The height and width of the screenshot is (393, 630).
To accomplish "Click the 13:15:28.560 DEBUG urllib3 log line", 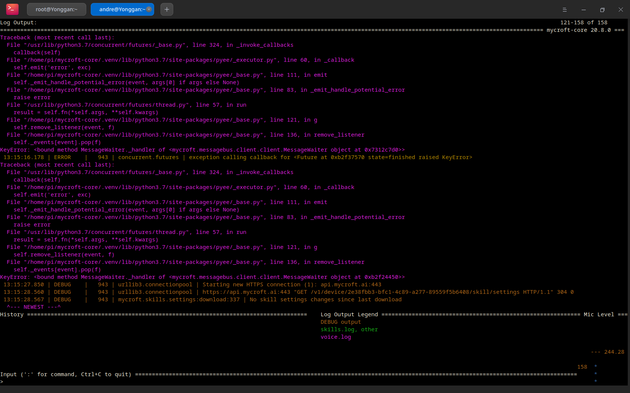I will 288,292.
